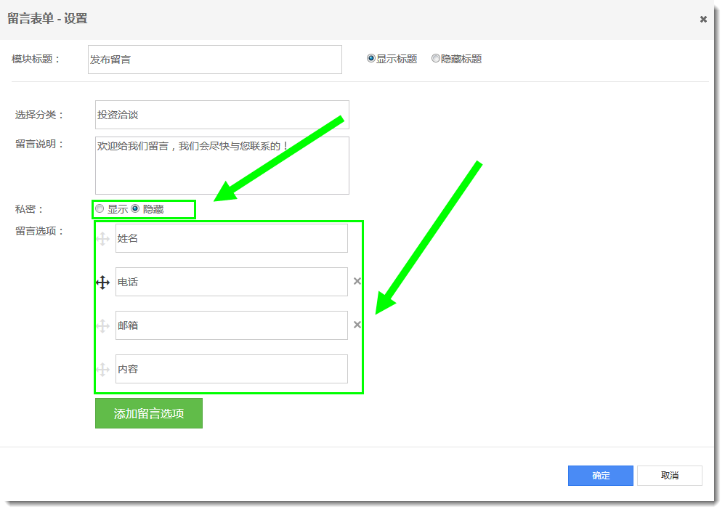Image resolution: width=725 pixels, height=512 pixels.
Task: Click into the 姓名 option field
Action: (x=231, y=238)
